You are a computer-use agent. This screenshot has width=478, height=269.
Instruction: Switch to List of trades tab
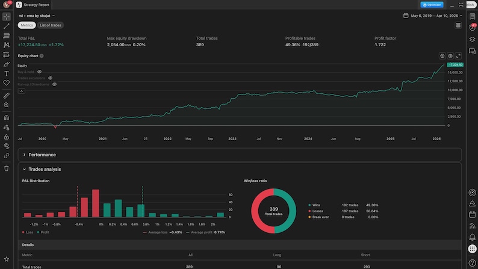[x=51, y=25]
